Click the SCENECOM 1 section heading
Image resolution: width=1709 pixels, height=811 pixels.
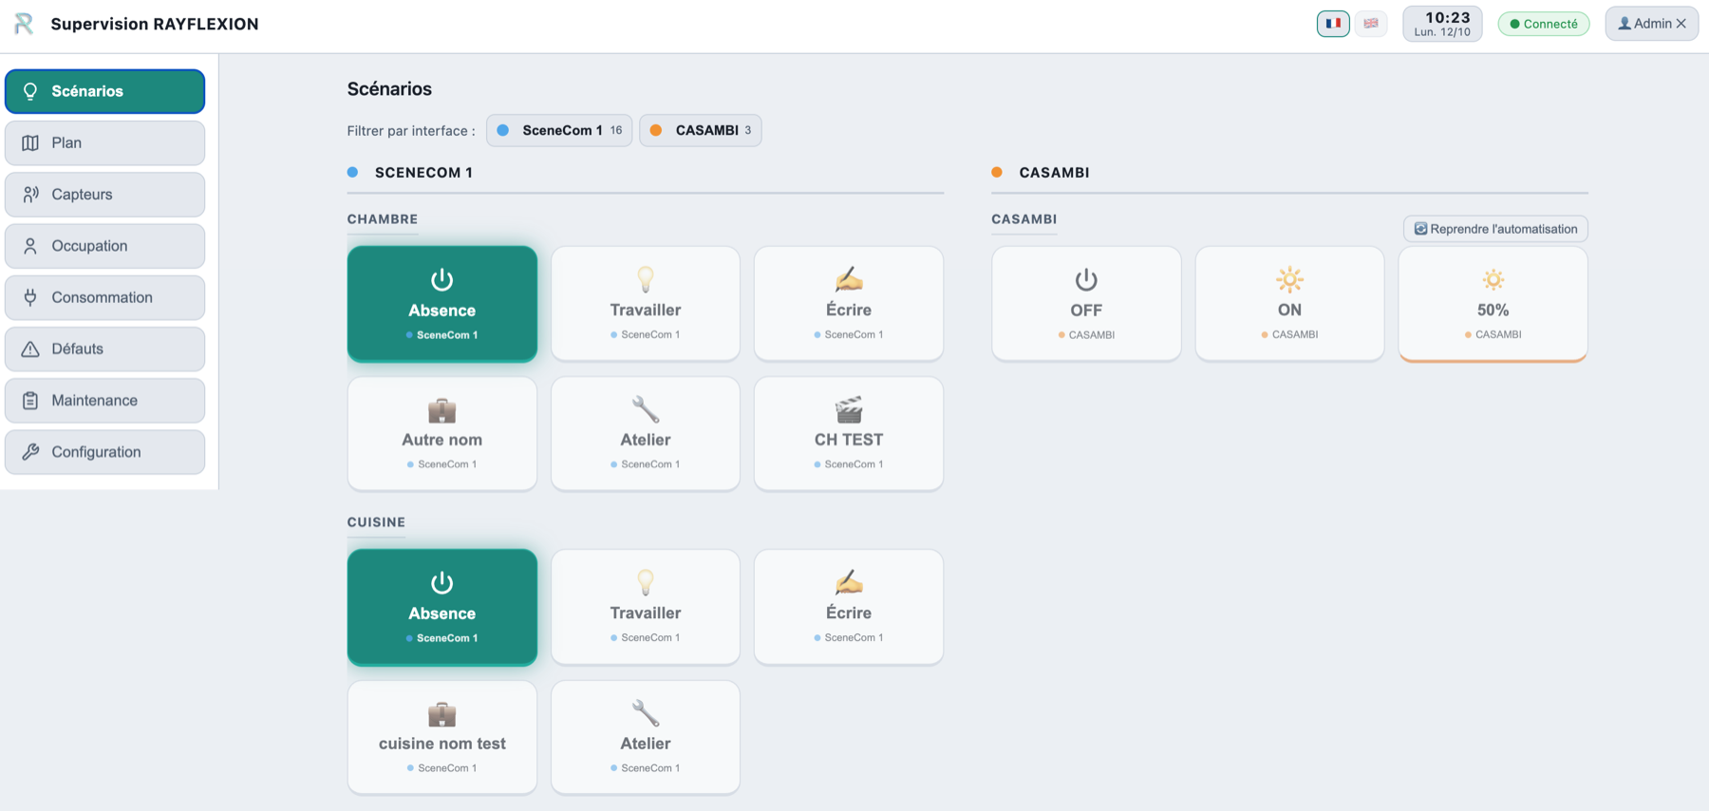[423, 173]
